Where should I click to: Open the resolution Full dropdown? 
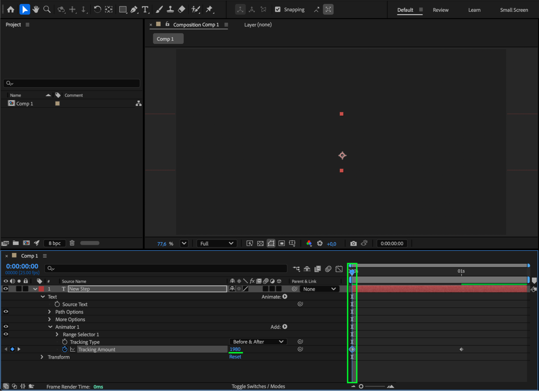[217, 243]
